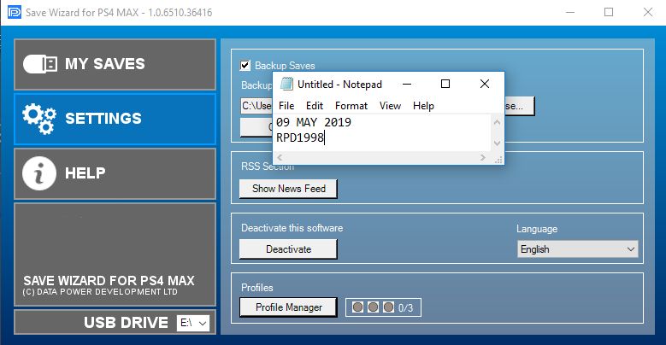The image size is (666, 345).
Task: Minimize the Notepad window
Action: (x=407, y=84)
